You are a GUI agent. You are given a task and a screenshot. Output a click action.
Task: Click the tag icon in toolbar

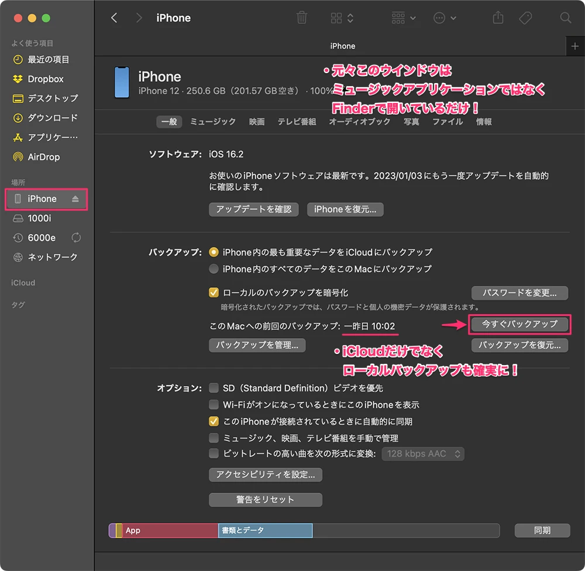tap(525, 18)
